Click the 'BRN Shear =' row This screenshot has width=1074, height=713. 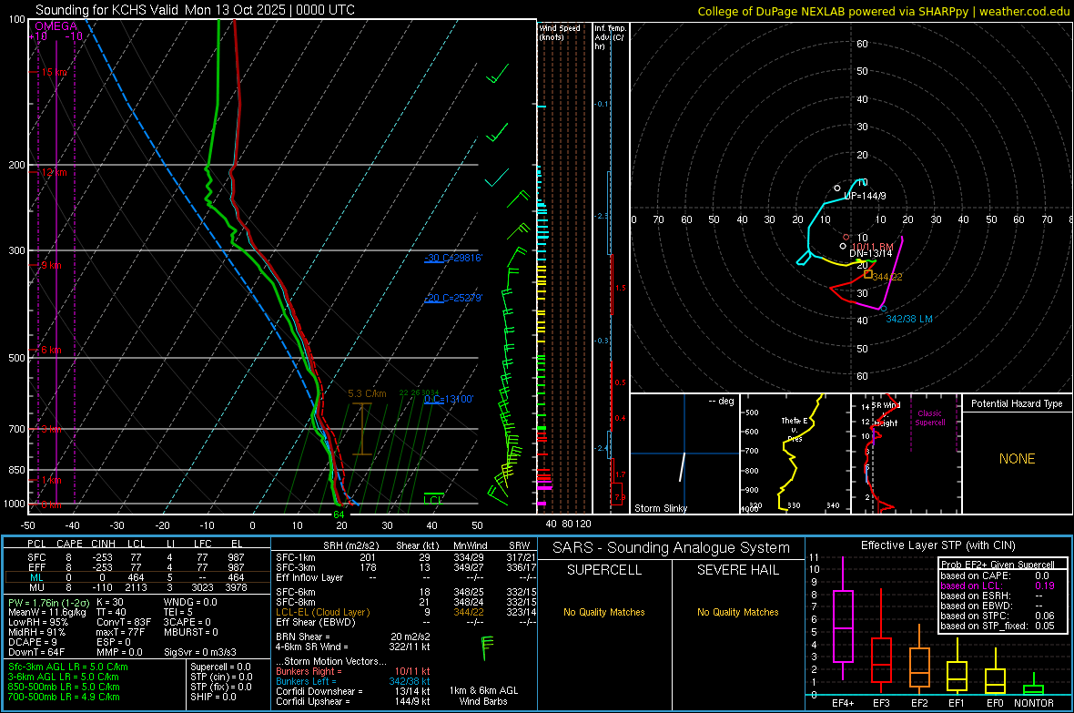pos(353,637)
